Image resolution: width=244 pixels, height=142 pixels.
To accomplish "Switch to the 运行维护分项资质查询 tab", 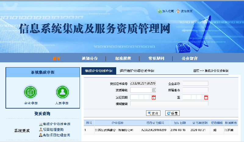I will coord(137,71).
